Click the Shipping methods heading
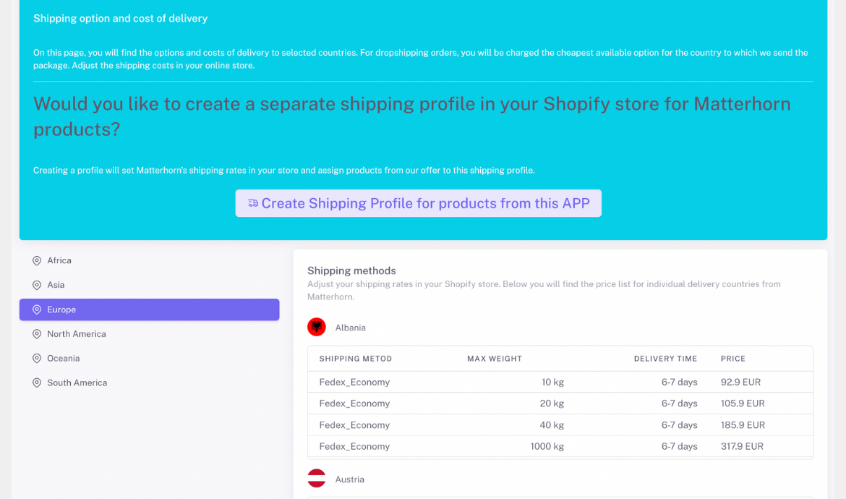The image size is (846, 499). (x=351, y=270)
